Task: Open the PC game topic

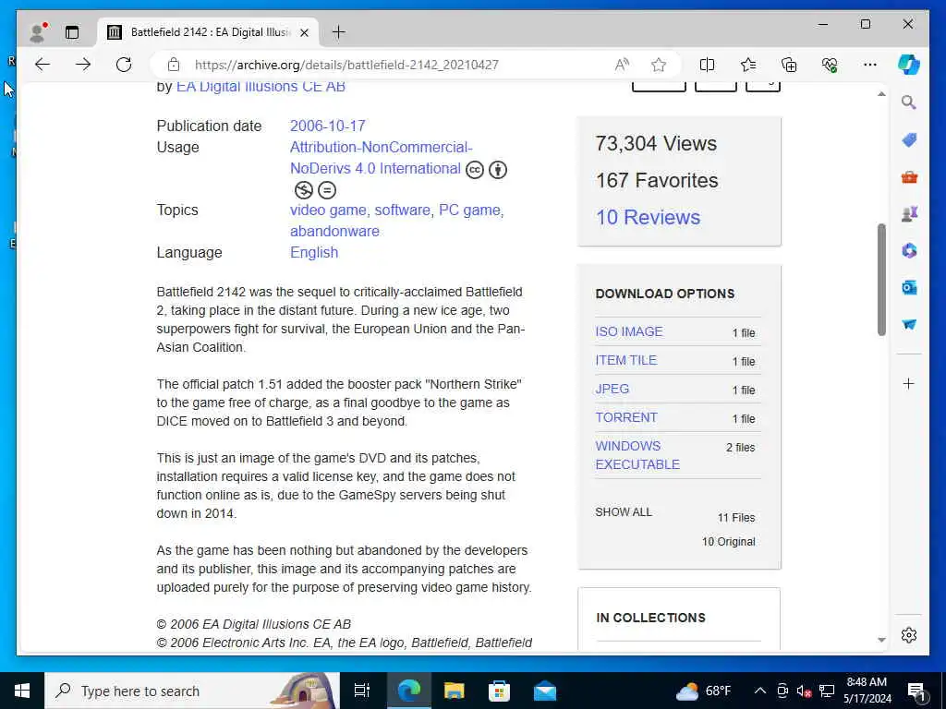Action: point(469,210)
